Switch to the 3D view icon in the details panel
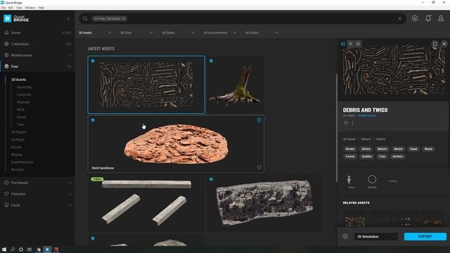 (x=358, y=44)
